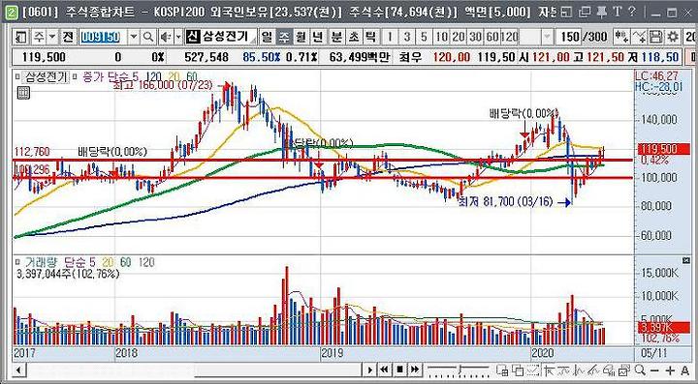Click the 112,760 horizontal line label

click(32, 152)
